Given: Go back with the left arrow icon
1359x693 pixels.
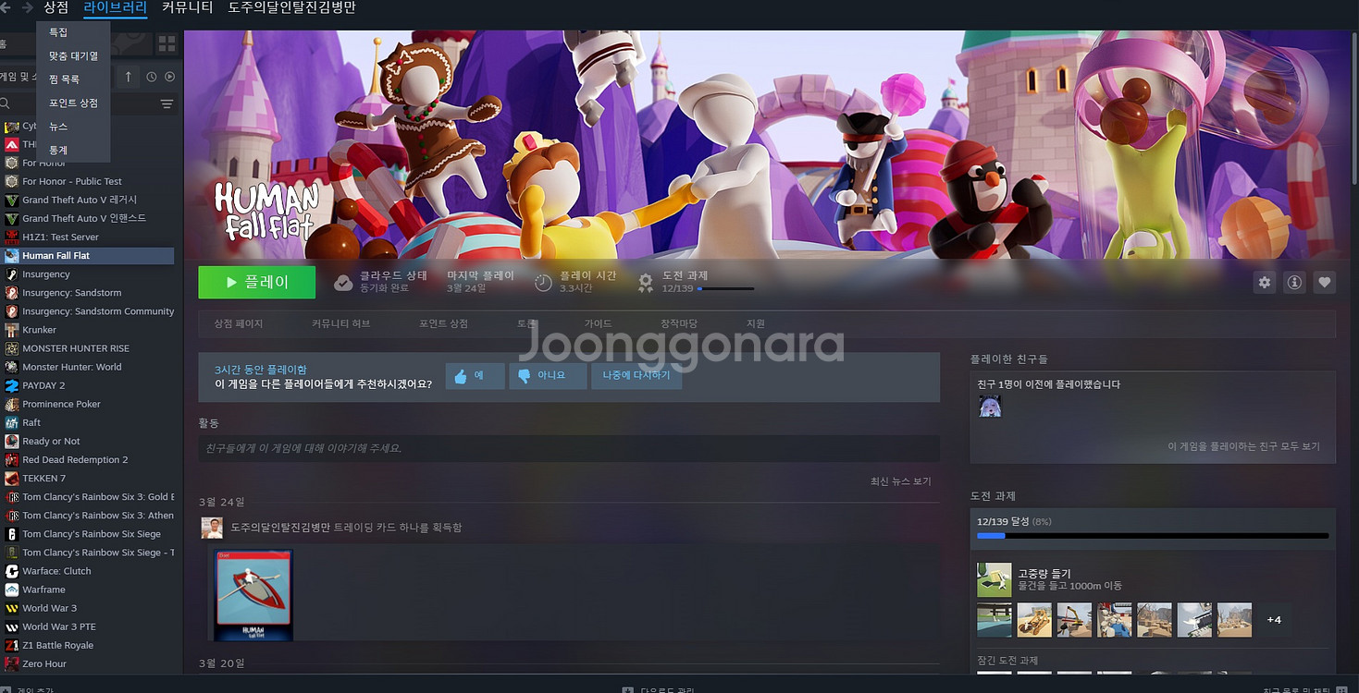Looking at the screenshot, I should 5,7.
